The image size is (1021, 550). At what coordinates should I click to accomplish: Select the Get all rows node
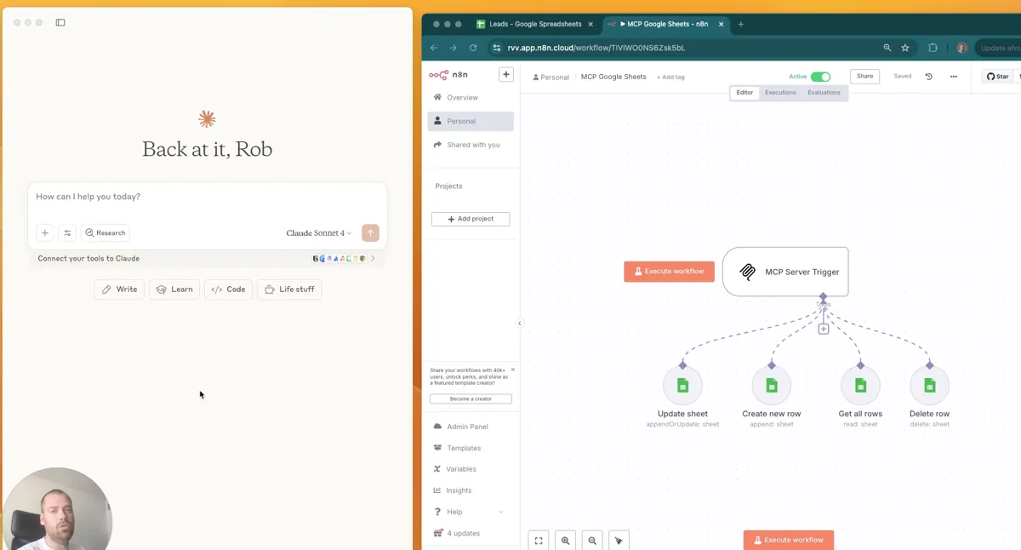[860, 386]
